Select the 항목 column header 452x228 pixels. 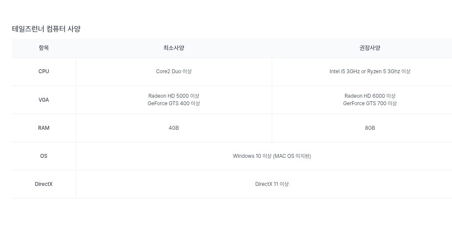tap(44, 48)
